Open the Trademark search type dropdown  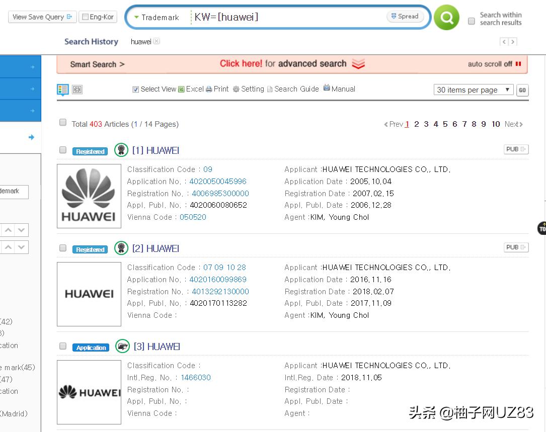point(157,18)
